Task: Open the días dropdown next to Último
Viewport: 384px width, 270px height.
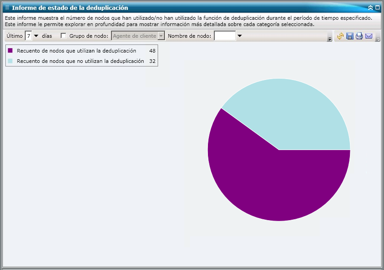Action: tap(36, 36)
